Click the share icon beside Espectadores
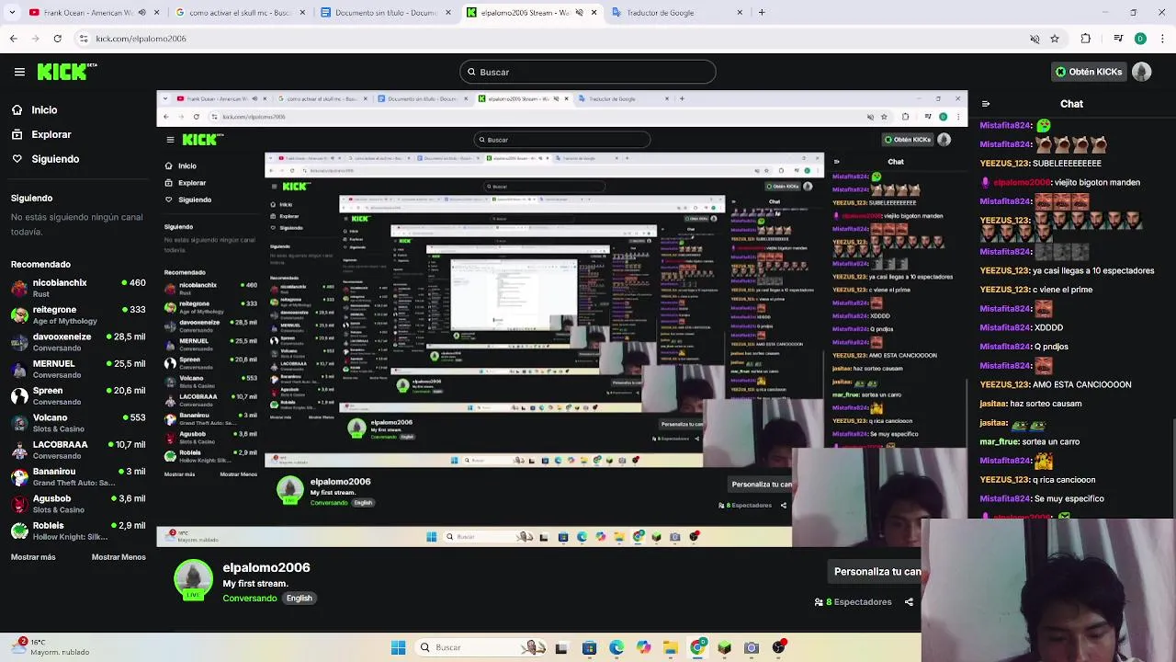This screenshot has height=662, width=1176. coord(909,602)
